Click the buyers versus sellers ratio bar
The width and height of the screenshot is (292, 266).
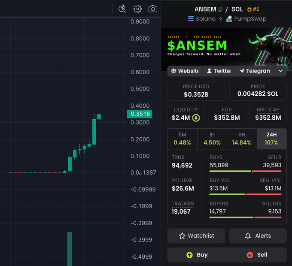click(245, 217)
